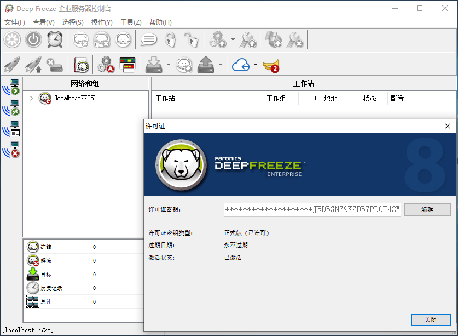Image resolution: width=458 pixels, height=336 pixels.
Task: Click the first bear icon with X badge
Action: pos(80,39)
